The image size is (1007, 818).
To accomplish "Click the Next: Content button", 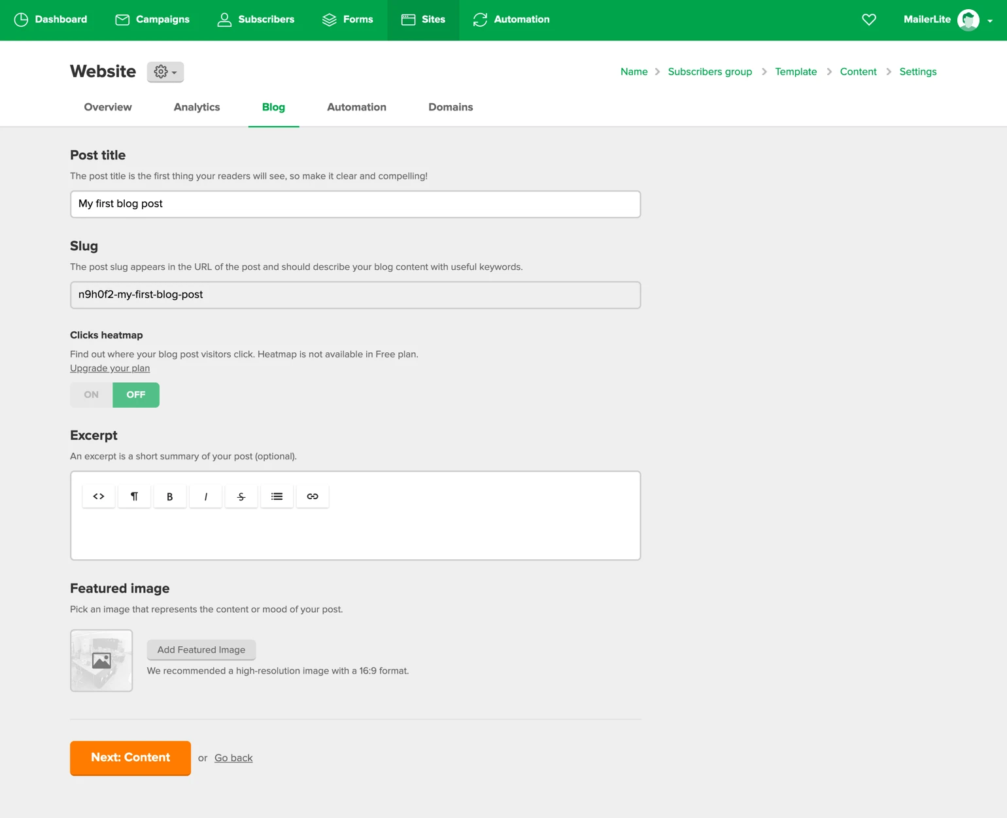I will [130, 758].
